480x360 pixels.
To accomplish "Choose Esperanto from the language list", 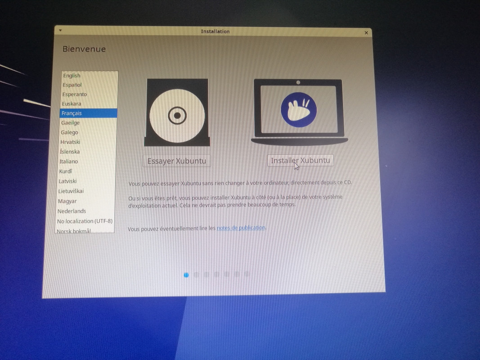I will (x=89, y=94).
